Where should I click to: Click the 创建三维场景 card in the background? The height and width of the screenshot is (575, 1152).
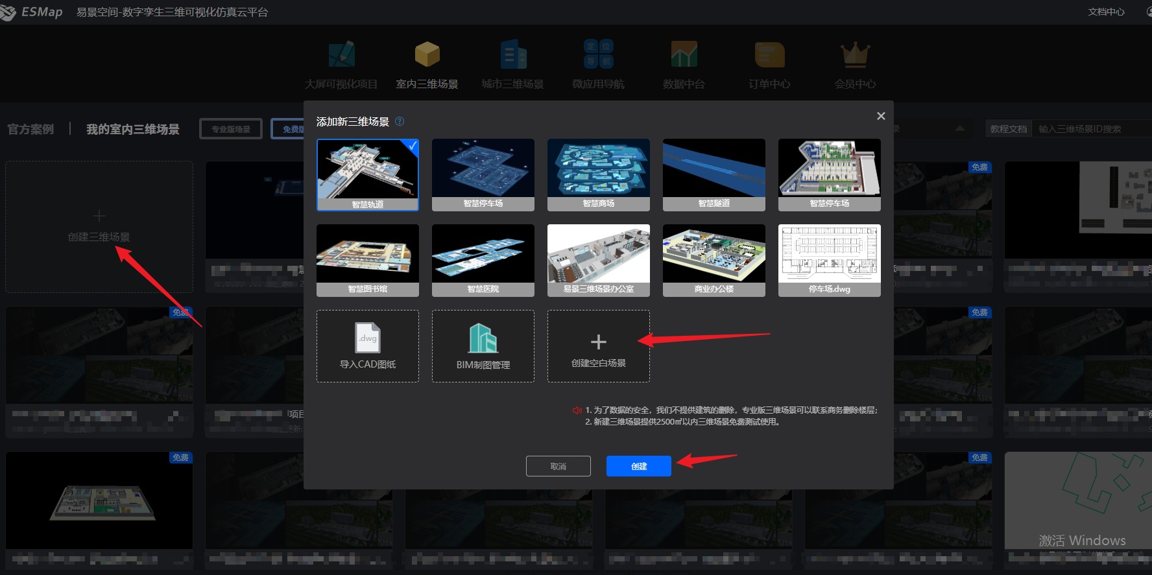99,227
